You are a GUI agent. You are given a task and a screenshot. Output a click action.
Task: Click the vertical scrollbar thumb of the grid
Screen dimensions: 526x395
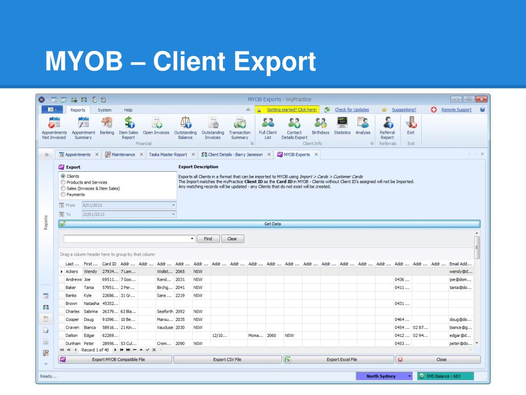click(x=477, y=247)
